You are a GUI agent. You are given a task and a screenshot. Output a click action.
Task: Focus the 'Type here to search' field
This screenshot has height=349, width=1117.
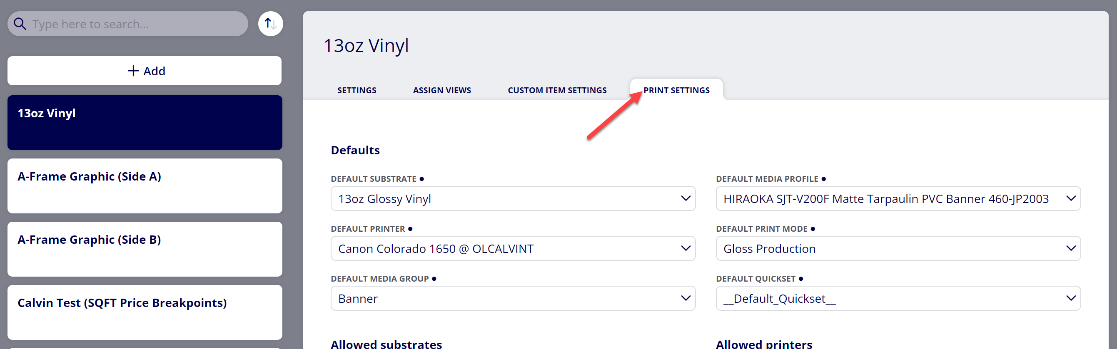127,24
